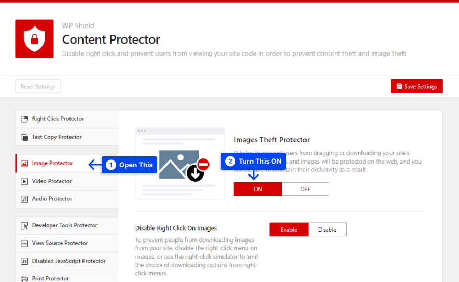Screen dimensions: 459x282
Task: Click the floppy disk icon in Save Settings
Action: [x=399, y=86]
